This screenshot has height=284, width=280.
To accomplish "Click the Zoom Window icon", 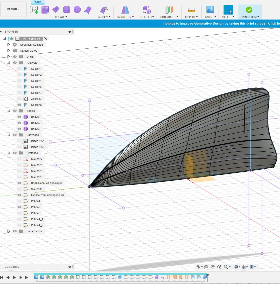I will point(219,267).
